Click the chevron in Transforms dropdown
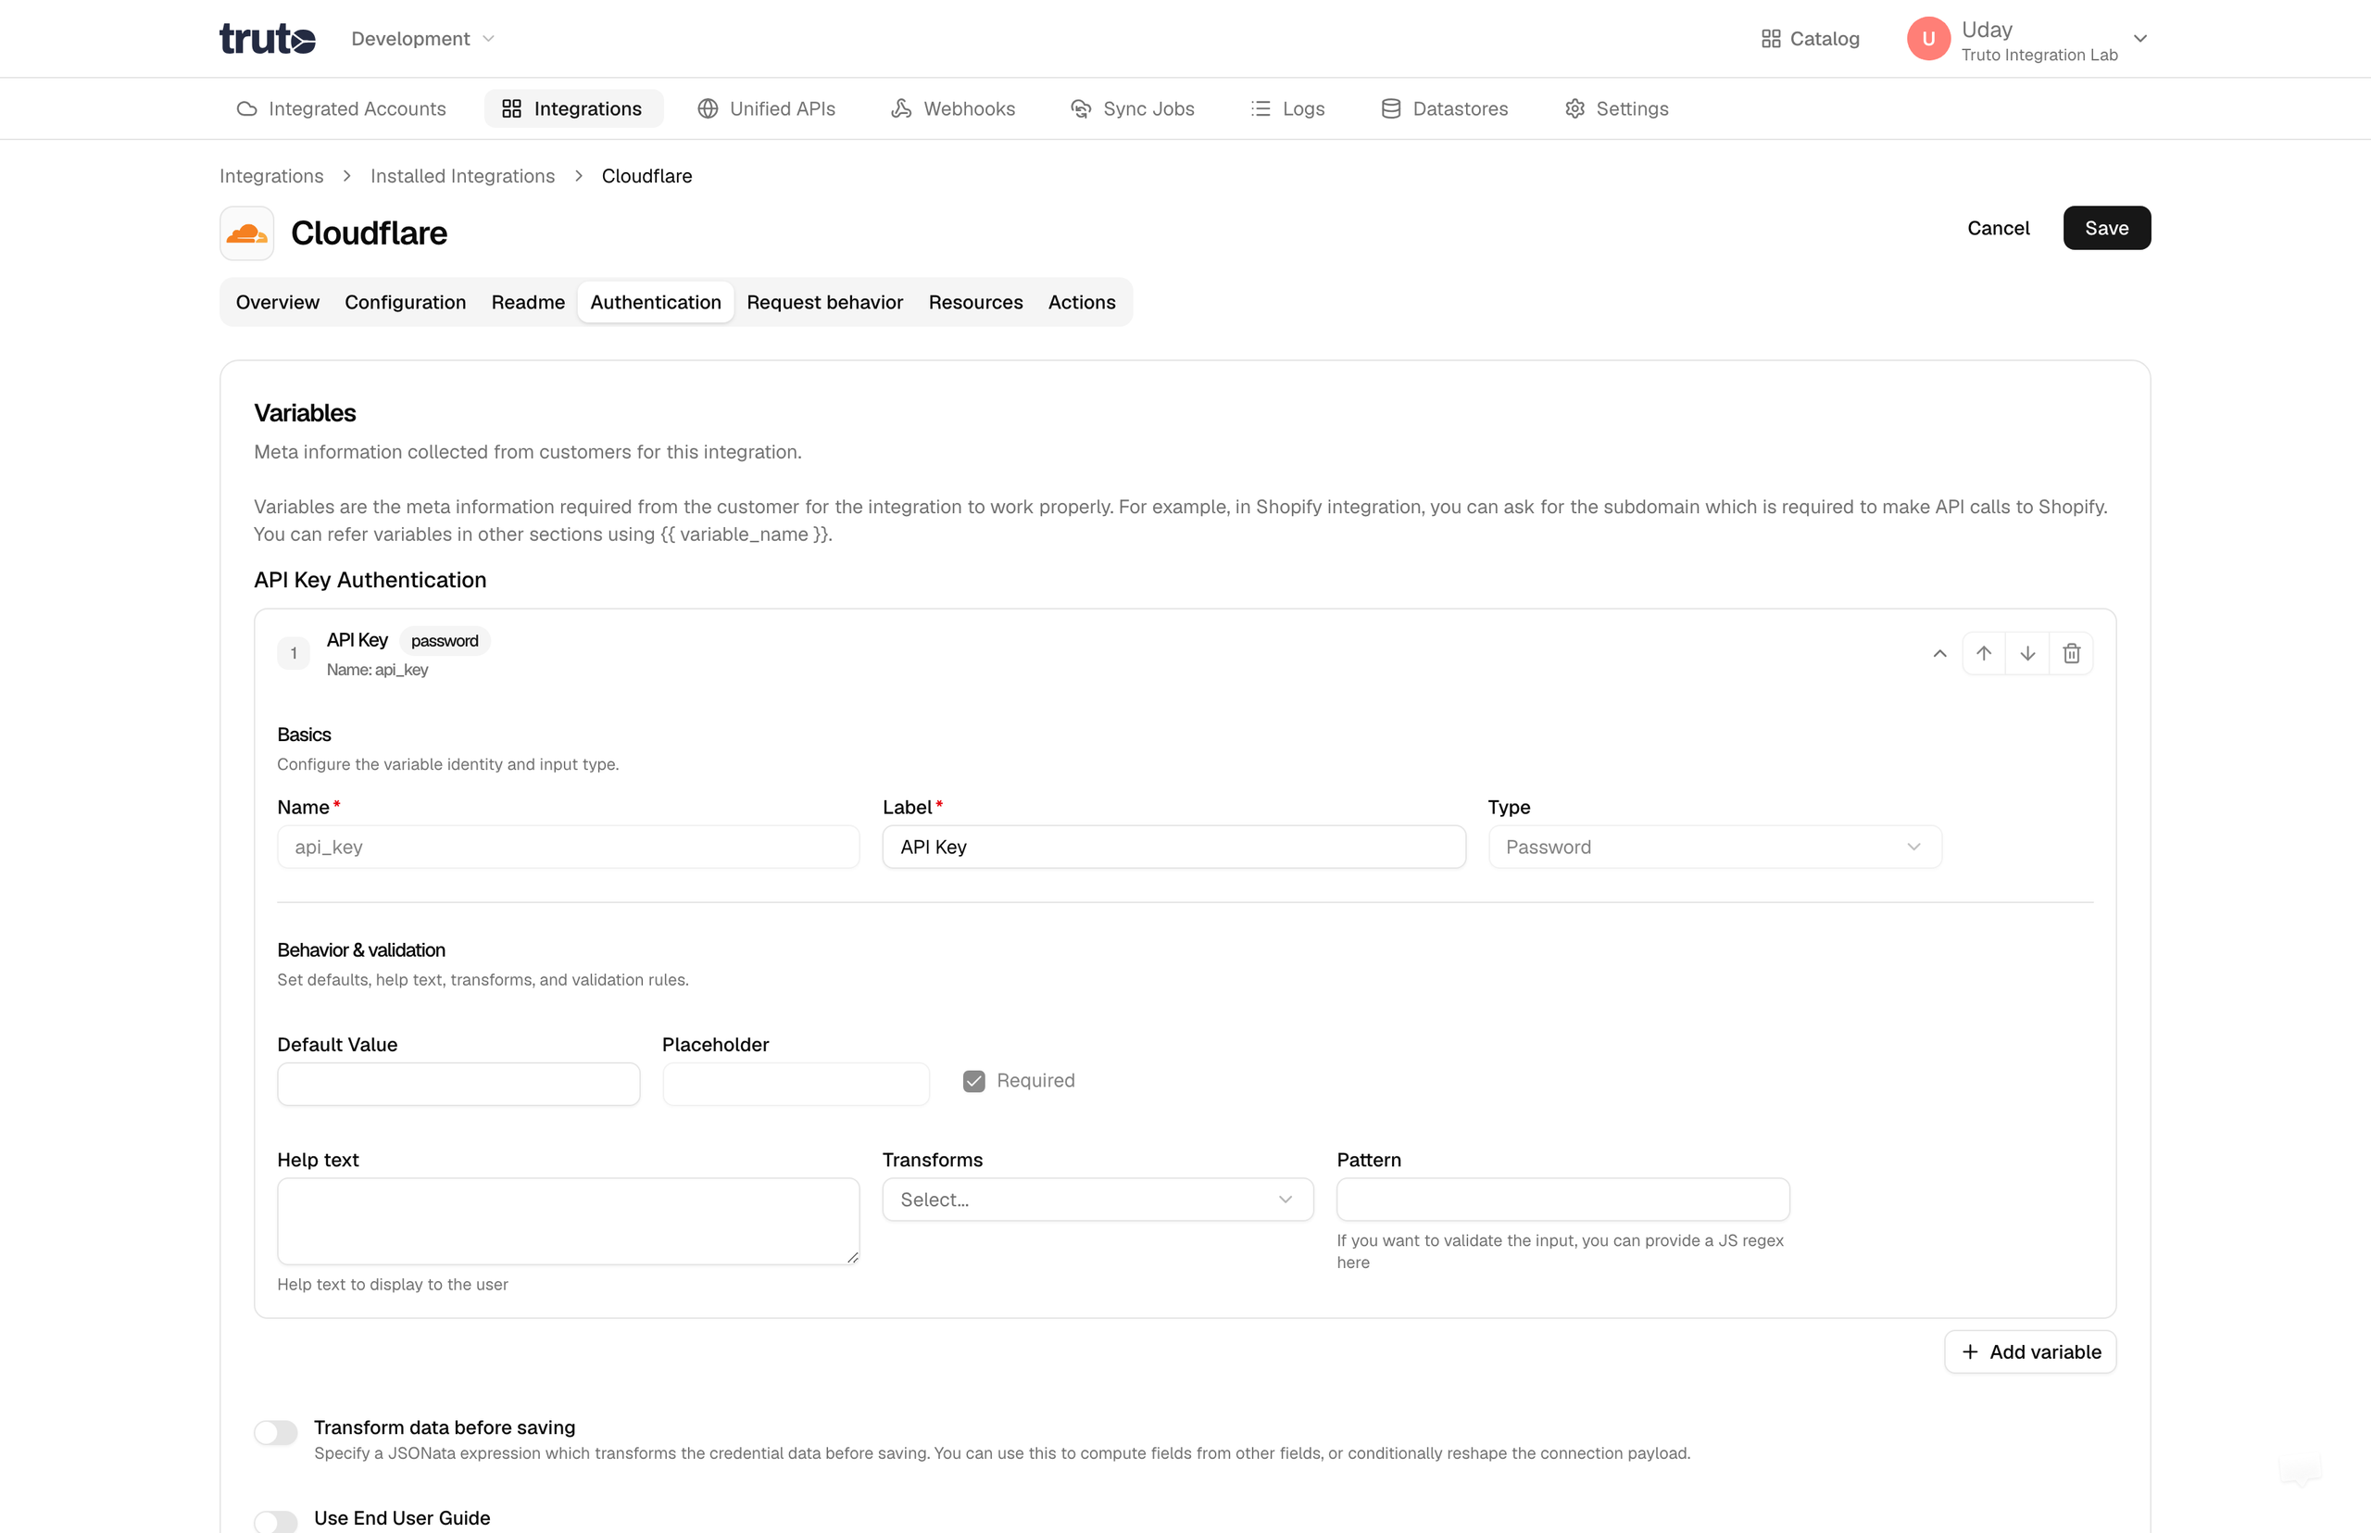Image resolution: width=2371 pixels, height=1533 pixels. point(1285,1200)
